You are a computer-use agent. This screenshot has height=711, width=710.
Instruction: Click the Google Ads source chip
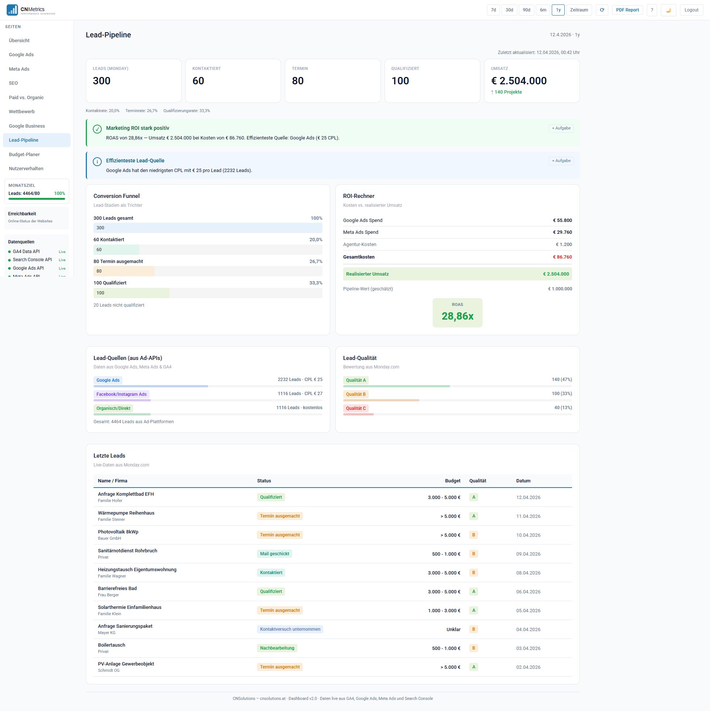108,380
